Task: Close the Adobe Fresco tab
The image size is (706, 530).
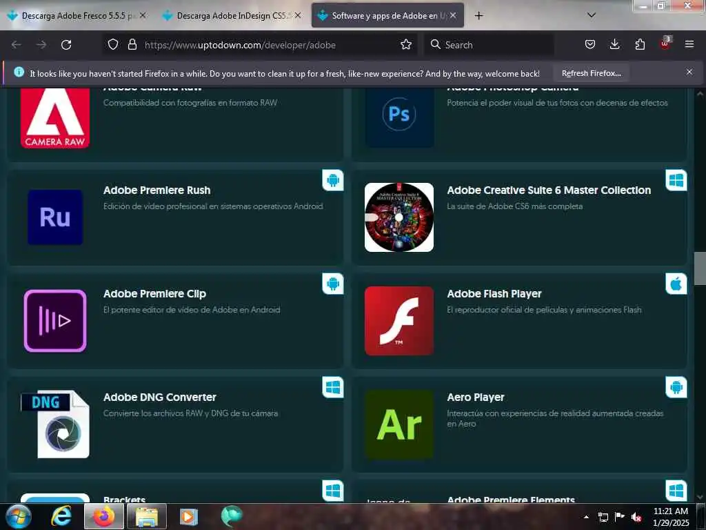Action: (143, 15)
